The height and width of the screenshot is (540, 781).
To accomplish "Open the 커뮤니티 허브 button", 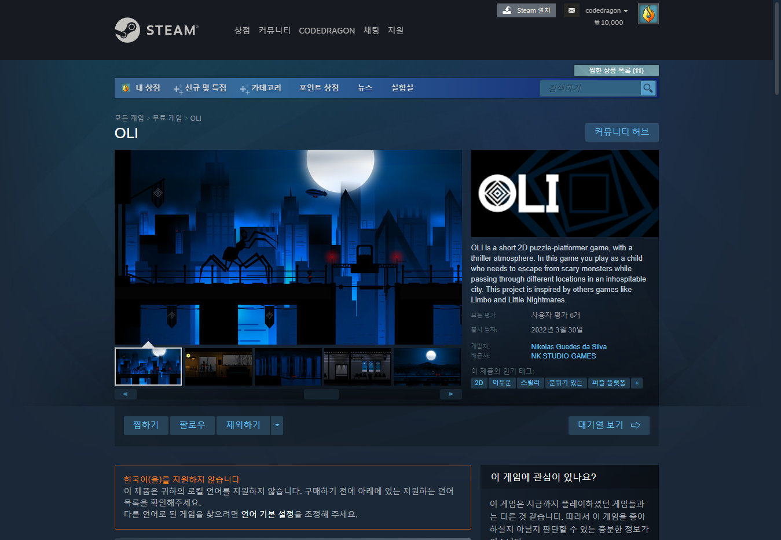I will click(x=622, y=132).
